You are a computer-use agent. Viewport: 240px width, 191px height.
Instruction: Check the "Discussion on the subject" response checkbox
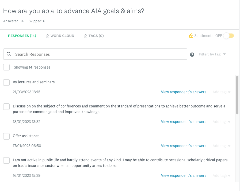point(6,107)
